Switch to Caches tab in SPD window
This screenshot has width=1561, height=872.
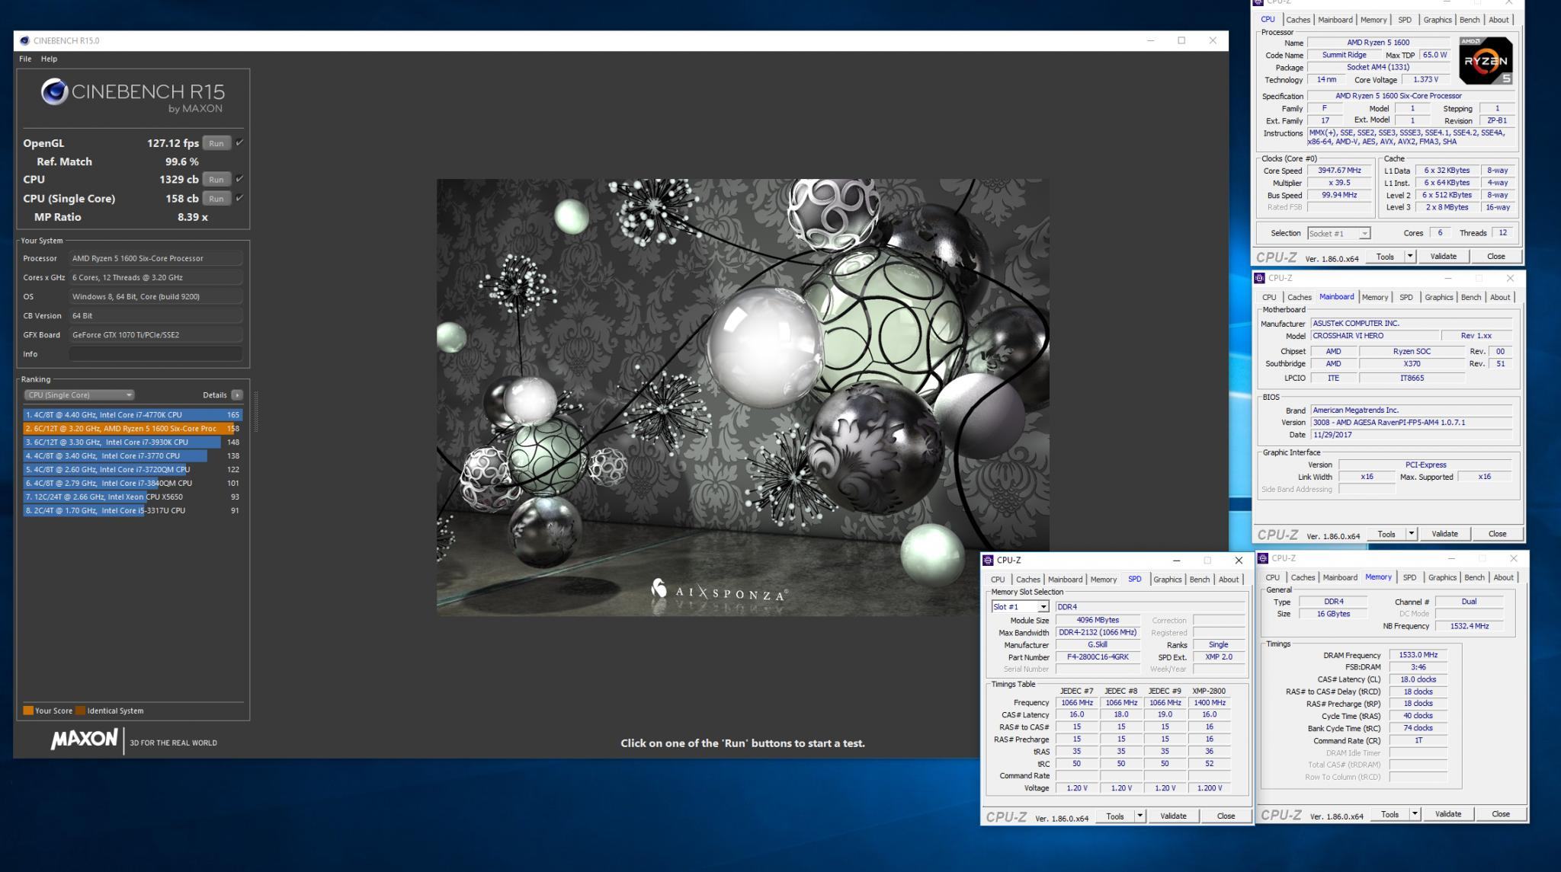click(1027, 580)
